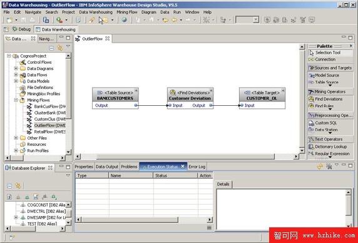Click the Back navigation arrow in toolbar
The image size is (358, 243).
(174, 20)
